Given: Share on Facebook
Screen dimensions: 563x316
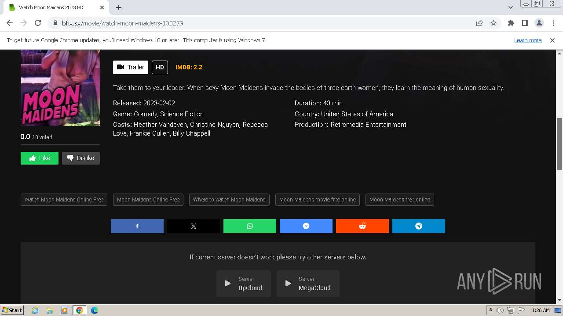Looking at the screenshot, I should click(137, 226).
